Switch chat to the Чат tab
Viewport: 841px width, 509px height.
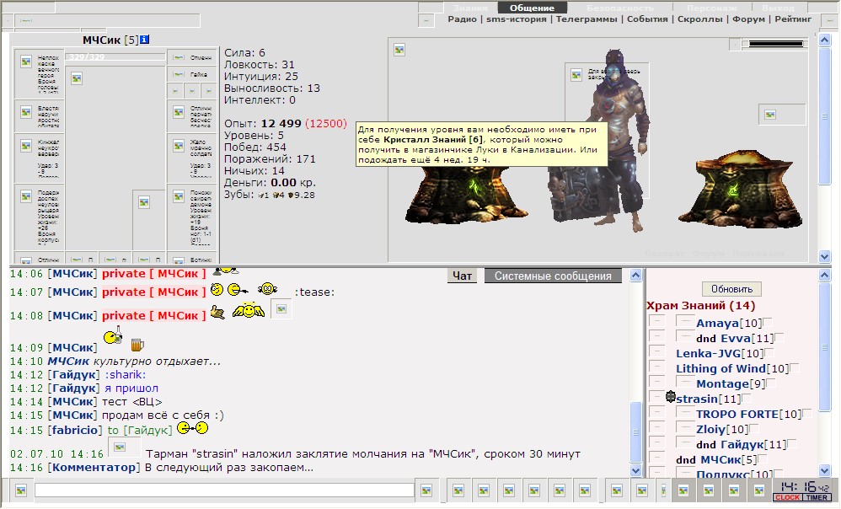(x=462, y=276)
